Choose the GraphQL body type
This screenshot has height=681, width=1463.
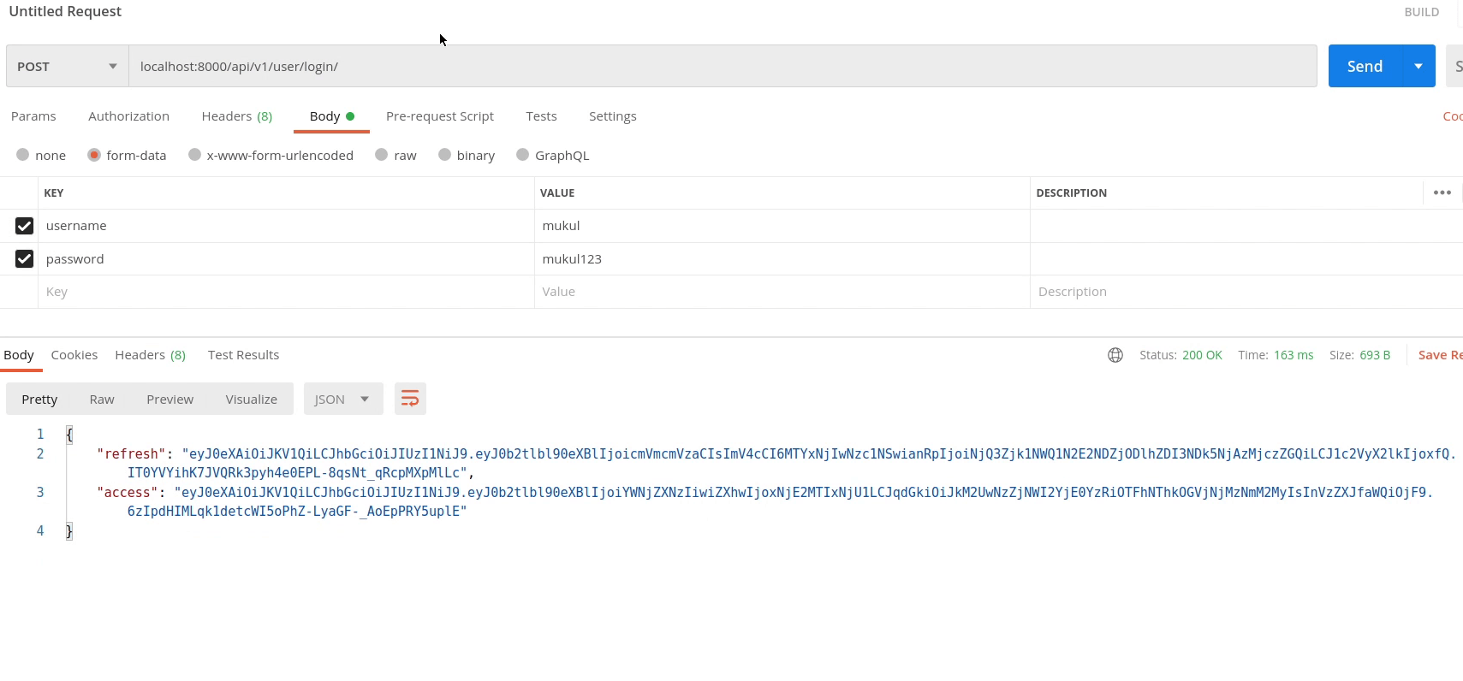522,155
